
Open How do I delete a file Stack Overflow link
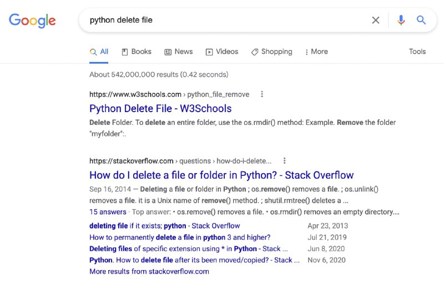pyautogui.click(x=221, y=175)
